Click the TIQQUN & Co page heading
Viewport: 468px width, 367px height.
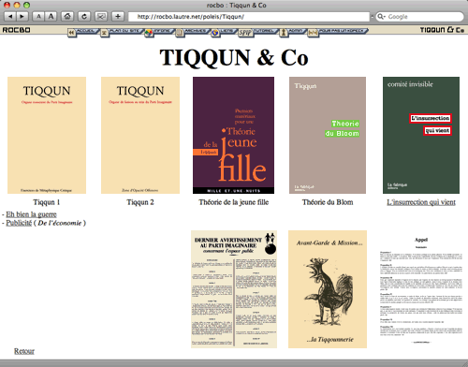(x=234, y=58)
